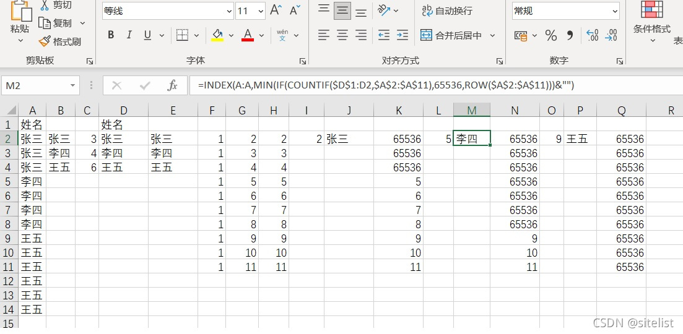Click decrease decimal icon

pos(612,35)
